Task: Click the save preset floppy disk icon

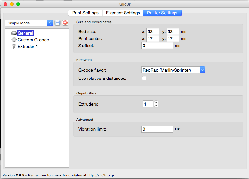Action: 58,23
